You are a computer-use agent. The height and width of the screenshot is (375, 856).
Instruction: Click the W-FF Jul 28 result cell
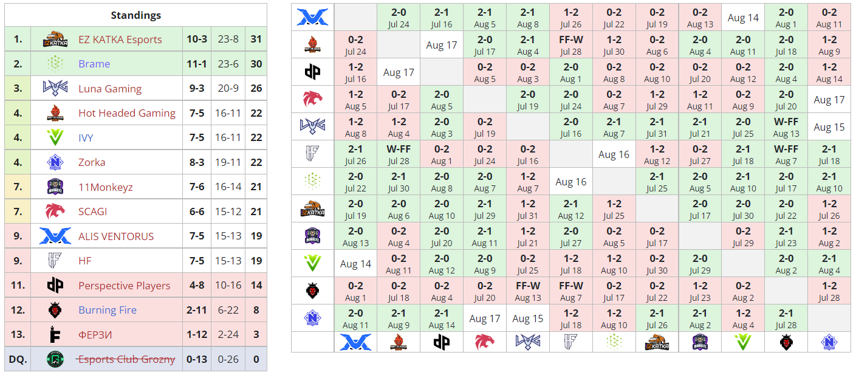pos(399,154)
